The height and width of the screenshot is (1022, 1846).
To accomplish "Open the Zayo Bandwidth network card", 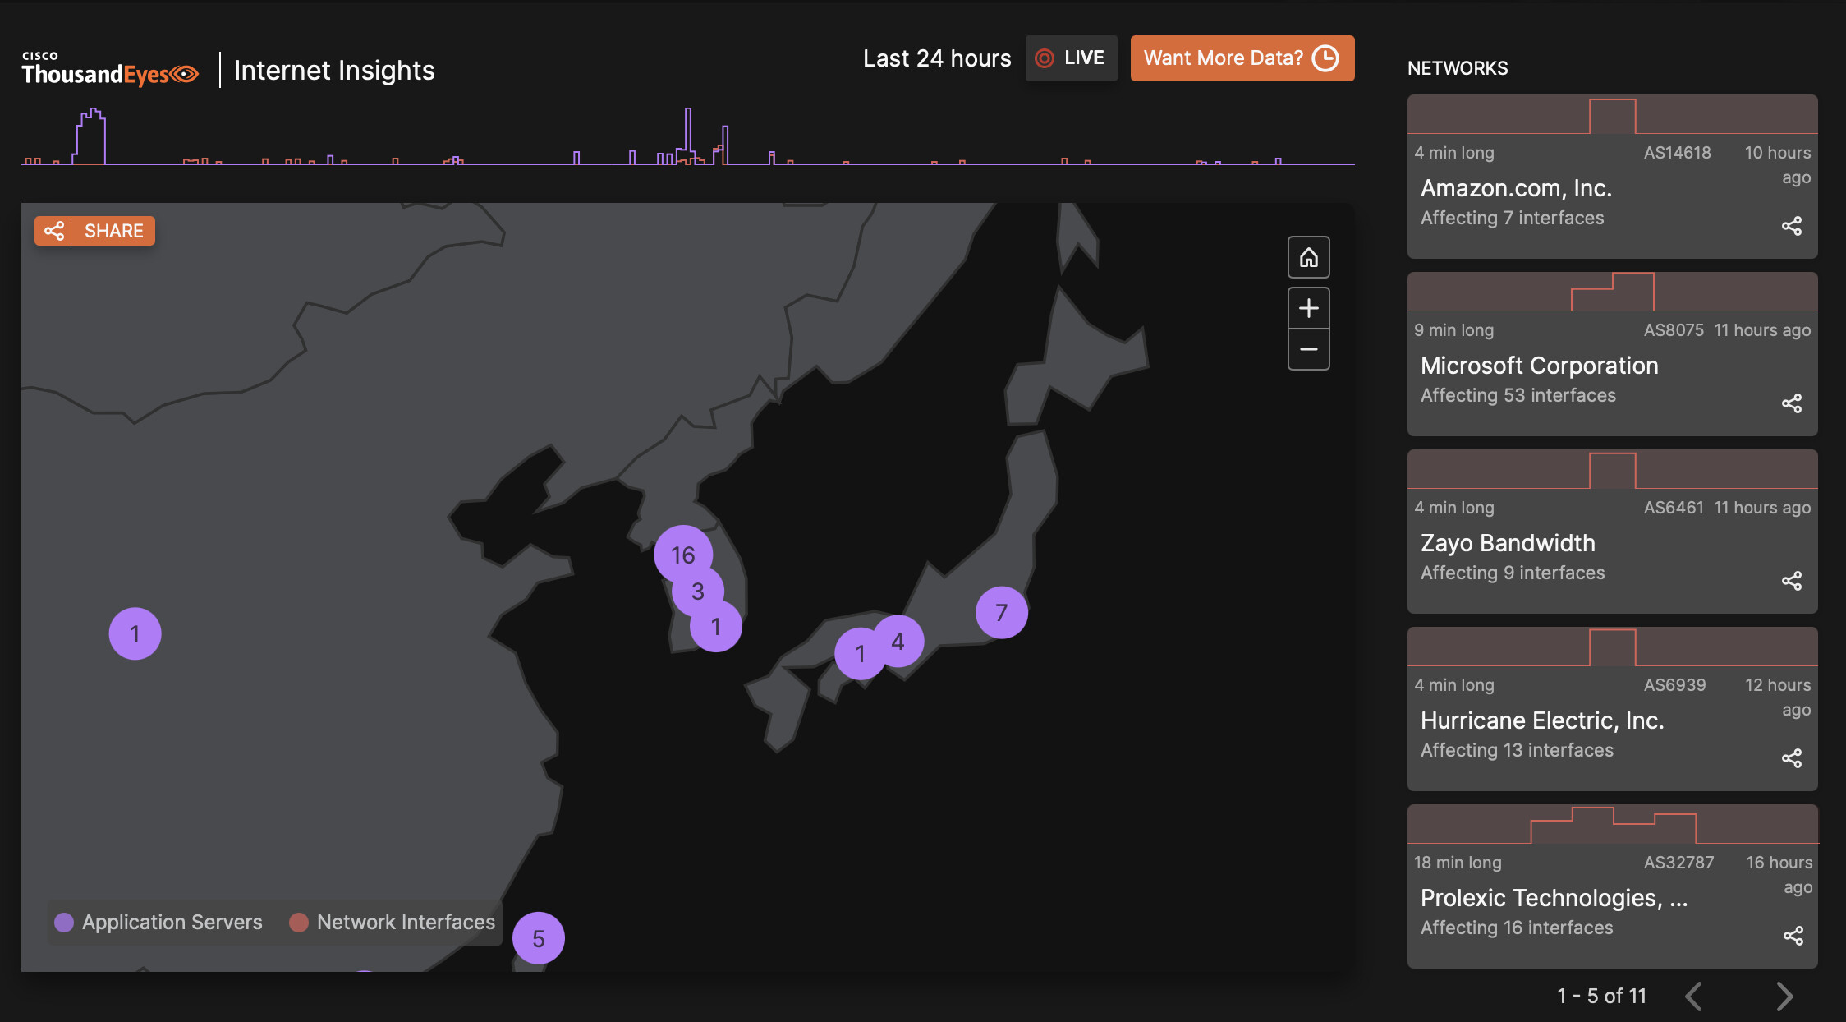I will tap(1612, 532).
